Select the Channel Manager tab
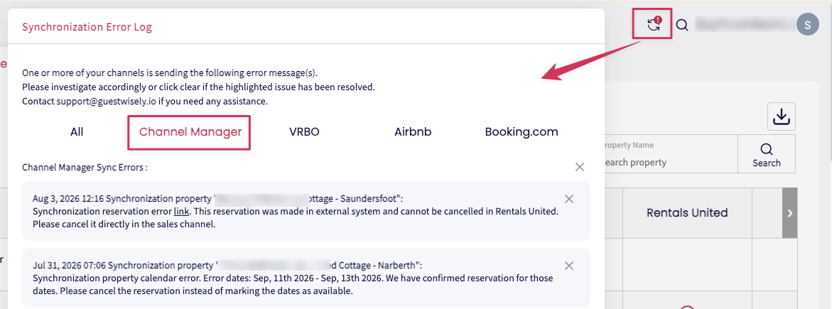The width and height of the screenshot is (832, 309). tap(190, 131)
